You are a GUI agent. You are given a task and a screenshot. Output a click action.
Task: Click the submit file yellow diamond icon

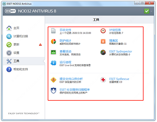(53, 80)
